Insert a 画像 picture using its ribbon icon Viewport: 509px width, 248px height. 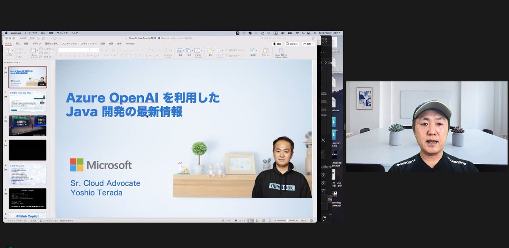pos(180,50)
